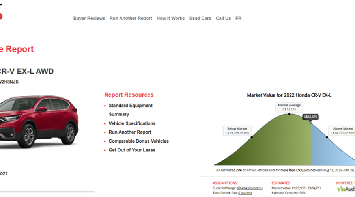The image size is (355, 197).
Task: Open the Get Out of Your Lease link
Action: [x=132, y=150]
